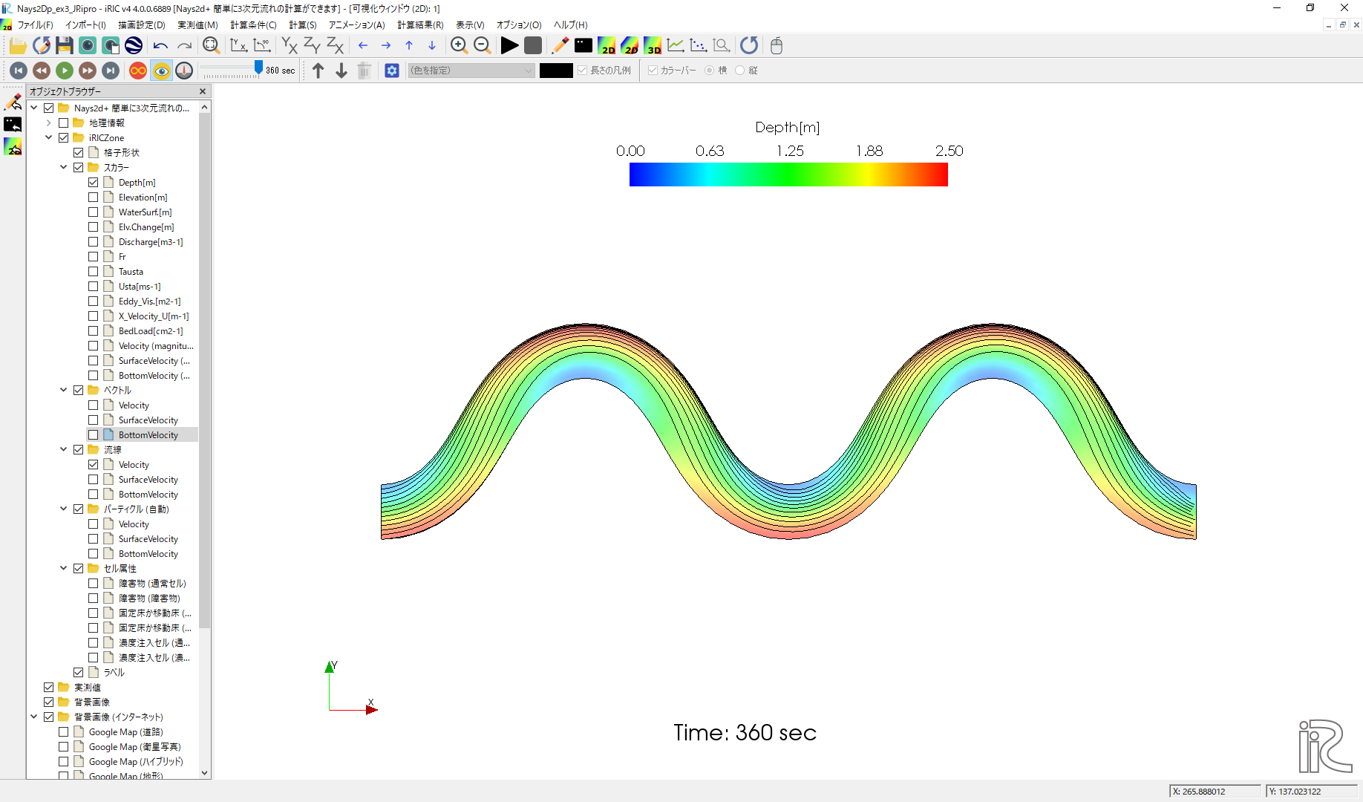Jump to the first animation step
The image size is (1363, 802).
point(19,71)
